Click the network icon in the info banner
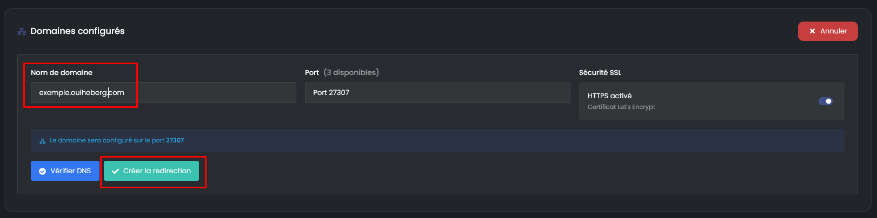This screenshot has width=877, height=218. point(43,141)
